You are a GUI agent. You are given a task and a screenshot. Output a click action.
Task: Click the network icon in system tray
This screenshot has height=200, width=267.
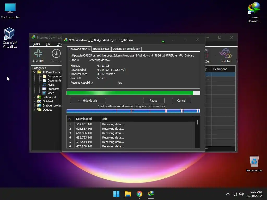coord(235,194)
